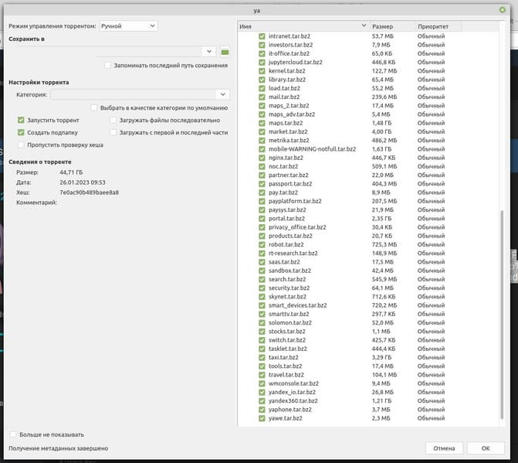Viewport: 518px width, 463px height.
Task: Uncheck Создать подпапку checkbox
Action: [21, 132]
